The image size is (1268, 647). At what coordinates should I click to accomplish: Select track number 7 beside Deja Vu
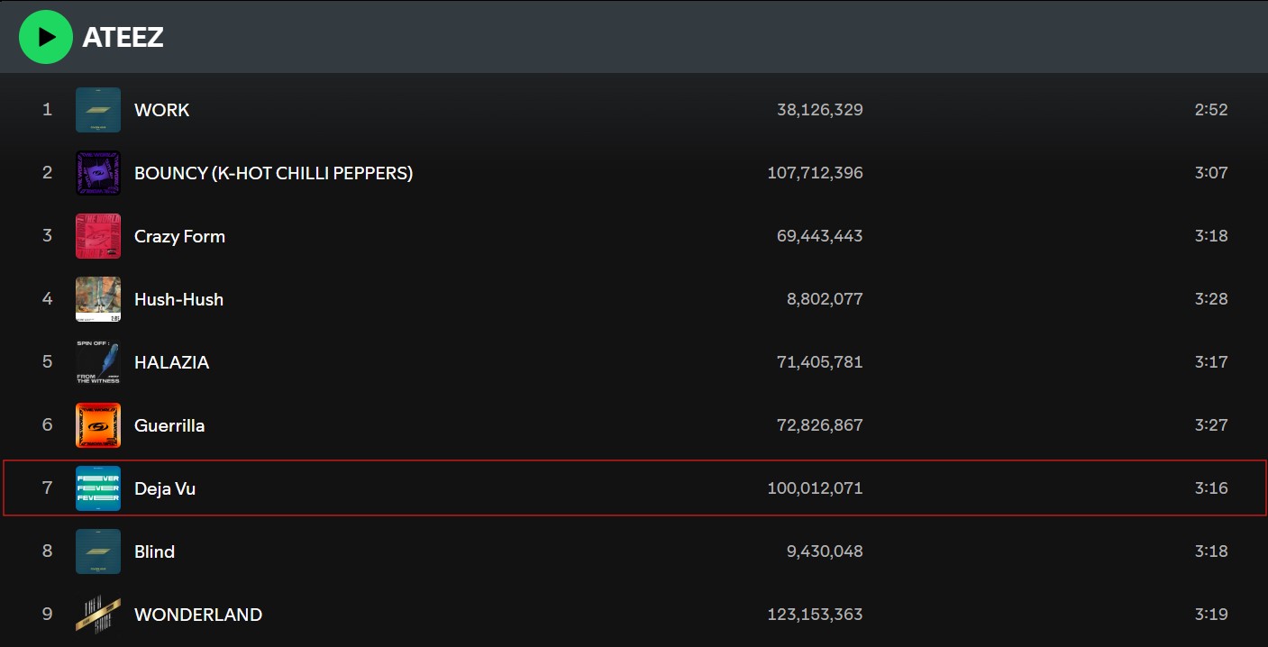[x=48, y=488]
